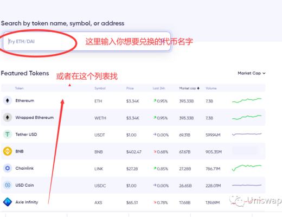
Task: Click the 599.94M volume value
Action: point(213,135)
